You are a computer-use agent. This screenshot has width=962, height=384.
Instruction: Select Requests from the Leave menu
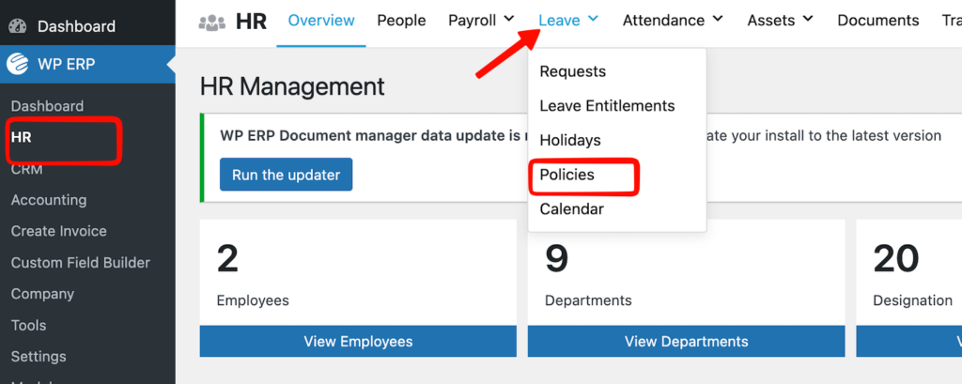(572, 71)
